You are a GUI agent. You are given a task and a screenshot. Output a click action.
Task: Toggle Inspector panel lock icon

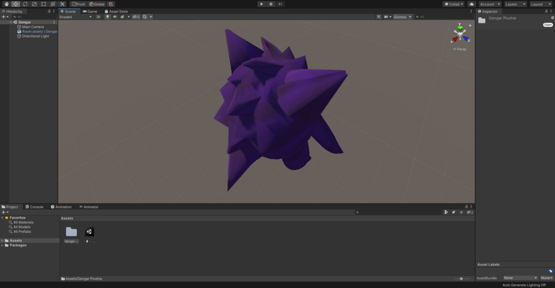click(546, 12)
